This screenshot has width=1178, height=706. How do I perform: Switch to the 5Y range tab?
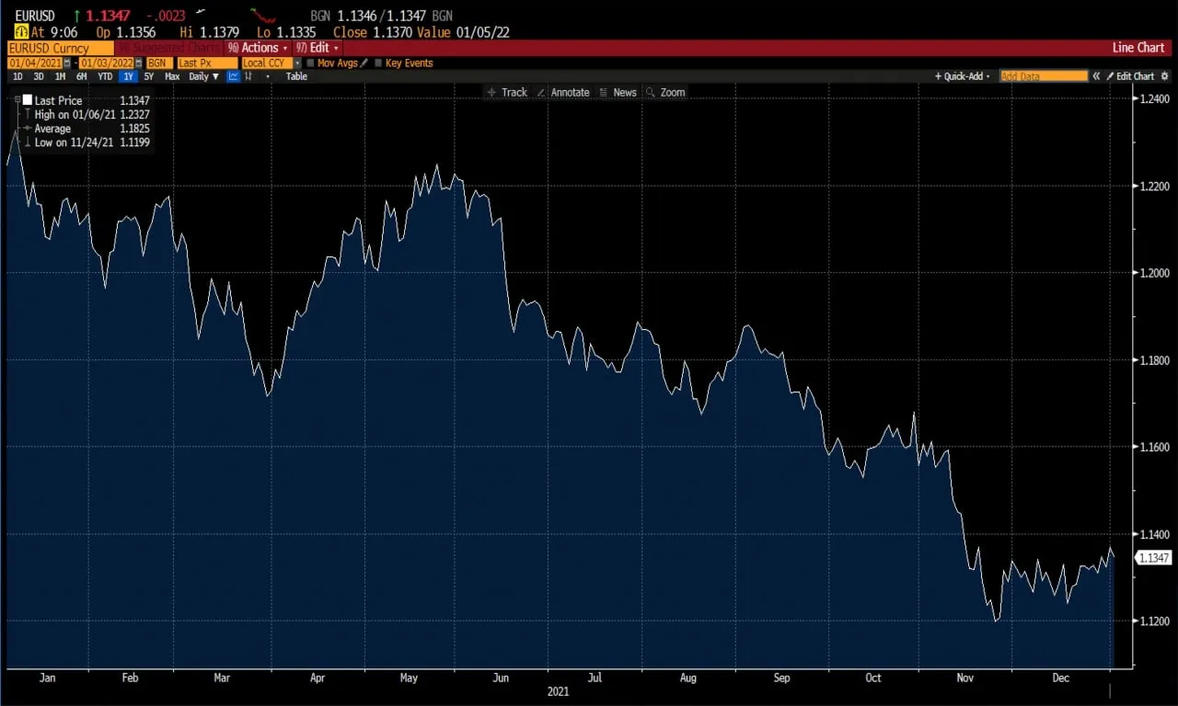(148, 76)
